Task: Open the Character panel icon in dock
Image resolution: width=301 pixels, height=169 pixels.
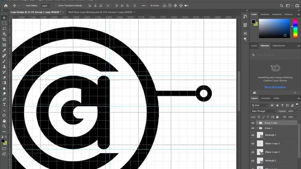Action: pyautogui.click(x=245, y=33)
